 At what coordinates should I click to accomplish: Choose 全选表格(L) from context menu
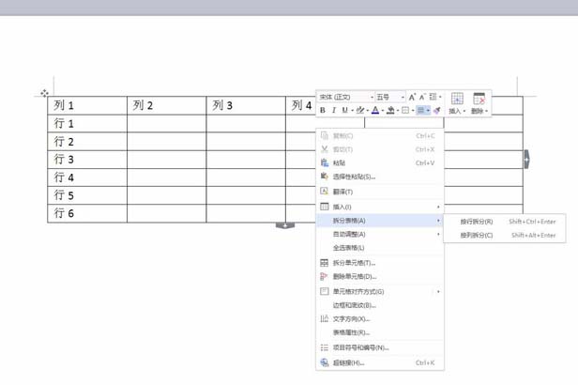(x=380, y=248)
